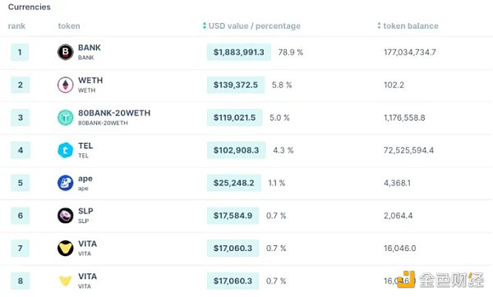Click the BANK token logo icon
Screen dimensions: 493x297
pos(66,53)
